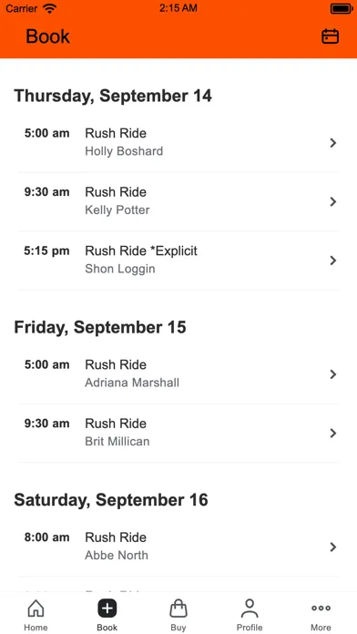The image size is (357, 634).
Task: Open chevron for Brit Millican class
Action: tap(333, 433)
